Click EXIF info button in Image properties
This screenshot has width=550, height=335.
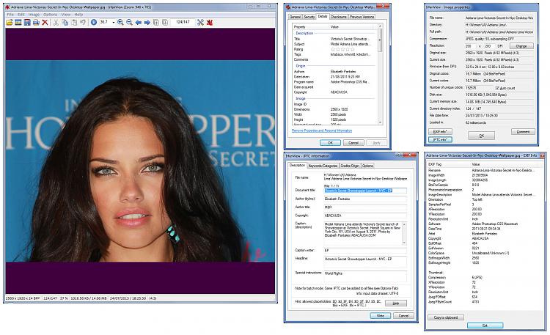[440, 131]
